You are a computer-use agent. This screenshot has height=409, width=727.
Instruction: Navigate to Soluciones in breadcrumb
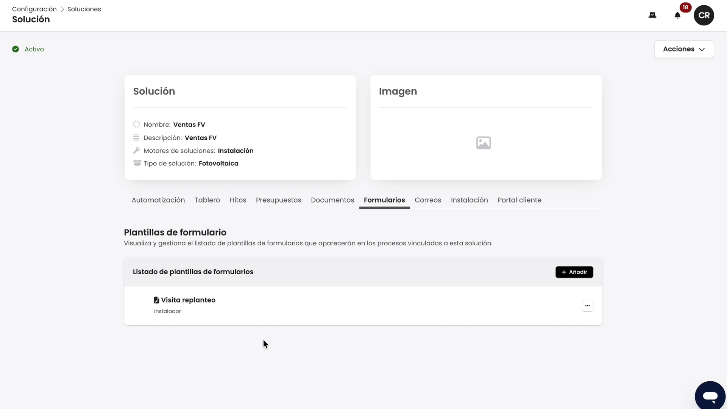84,9
